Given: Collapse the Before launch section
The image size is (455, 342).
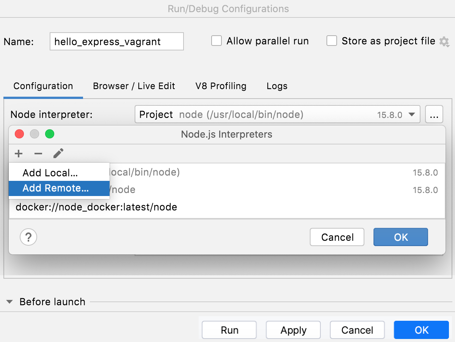Looking at the screenshot, I should click(10, 302).
